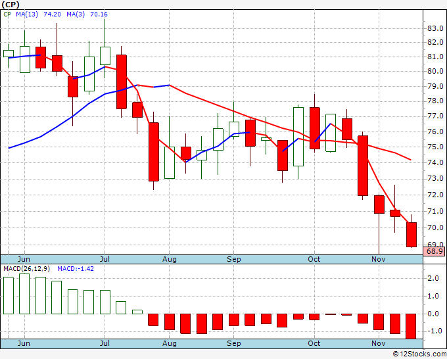Screen dimensions: 447x359
Task: Click the 1.0 MACD axis label
Action: [x=433, y=297]
